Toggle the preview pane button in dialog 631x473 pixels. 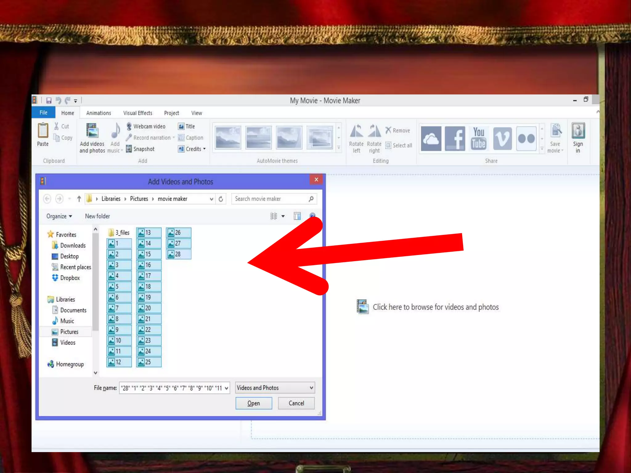coord(297,216)
